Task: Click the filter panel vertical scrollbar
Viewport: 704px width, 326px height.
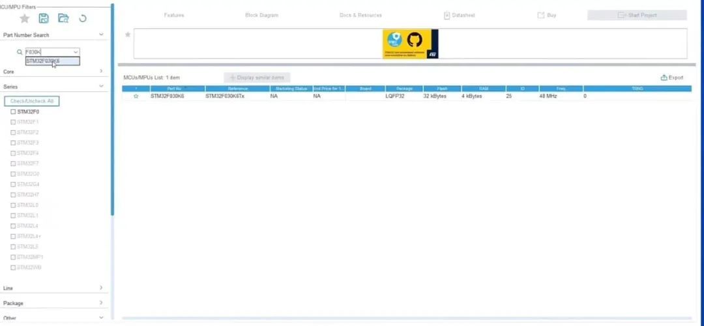Action: pyautogui.click(x=113, y=110)
